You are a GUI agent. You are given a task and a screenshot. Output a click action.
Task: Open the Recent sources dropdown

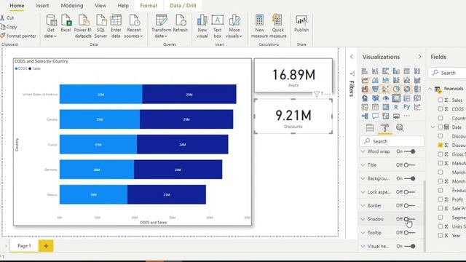[x=133, y=26]
